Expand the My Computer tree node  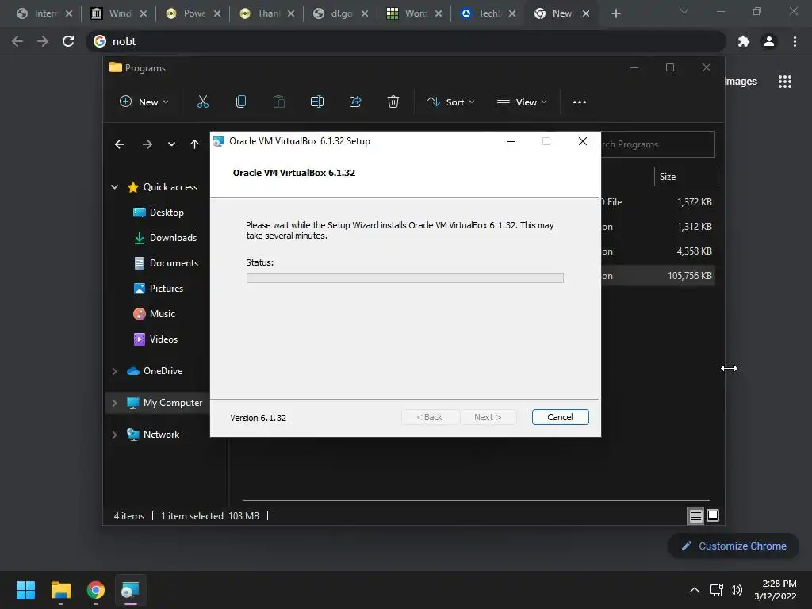[114, 403]
